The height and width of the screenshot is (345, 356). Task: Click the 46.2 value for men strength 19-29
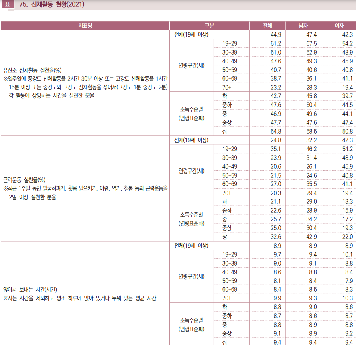[x=311, y=149]
